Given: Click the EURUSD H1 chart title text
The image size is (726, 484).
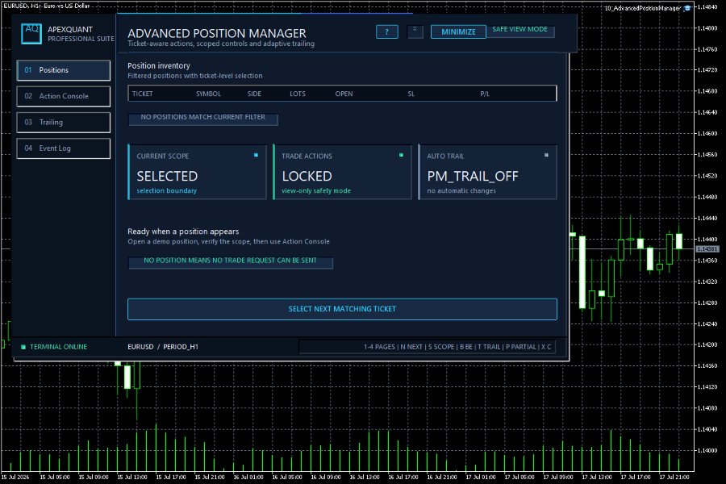Looking at the screenshot, I should [x=47, y=6].
